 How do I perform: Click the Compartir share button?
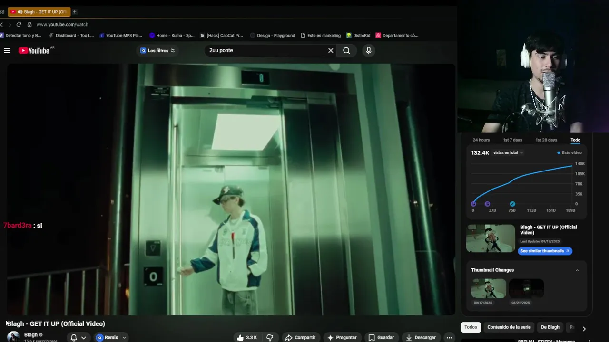pyautogui.click(x=300, y=338)
